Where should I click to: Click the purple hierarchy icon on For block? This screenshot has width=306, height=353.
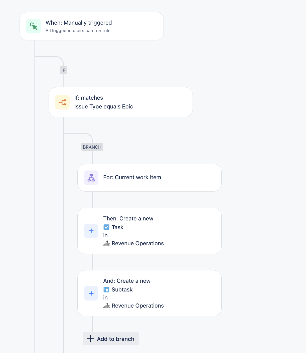pyautogui.click(x=91, y=178)
